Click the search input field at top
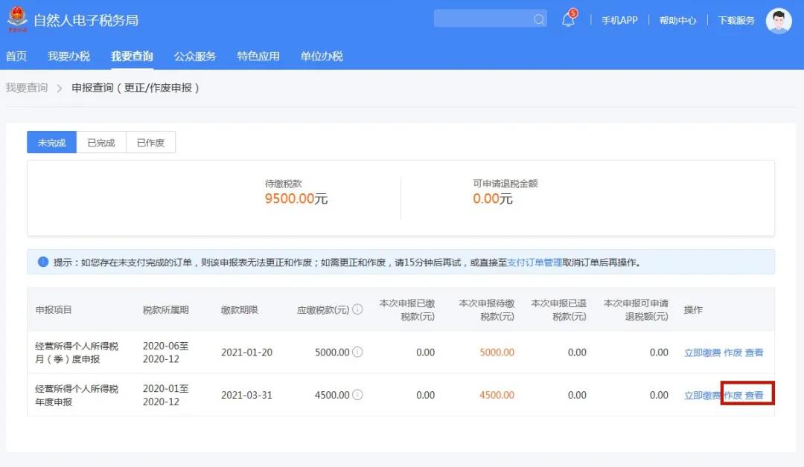This screenshot has width=804, height=467. (484, 18)
